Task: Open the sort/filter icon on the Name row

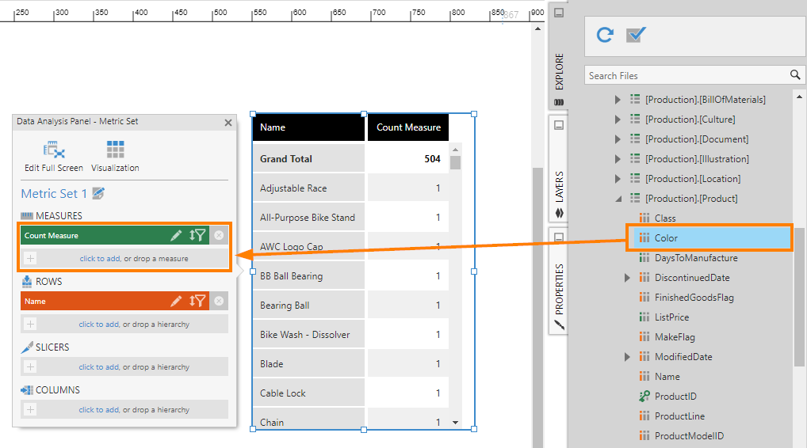Action: (197, 301)
